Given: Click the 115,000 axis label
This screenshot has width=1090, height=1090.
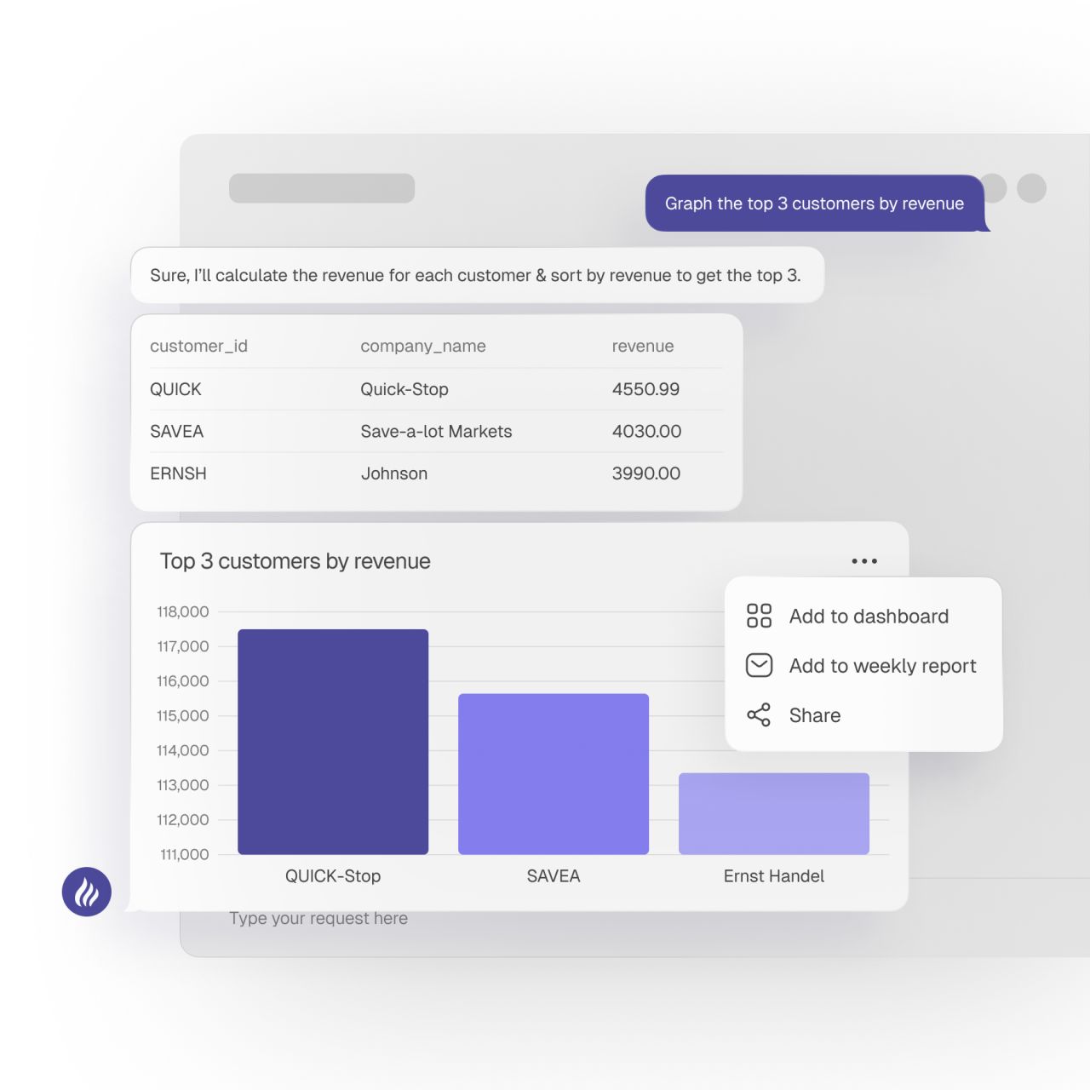Looking at the screenshot, I should click(182, 716).
